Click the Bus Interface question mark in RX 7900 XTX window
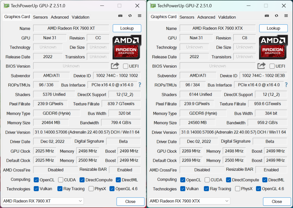The height and width of the screenshot is (208, 293). [x=286, y=85]
